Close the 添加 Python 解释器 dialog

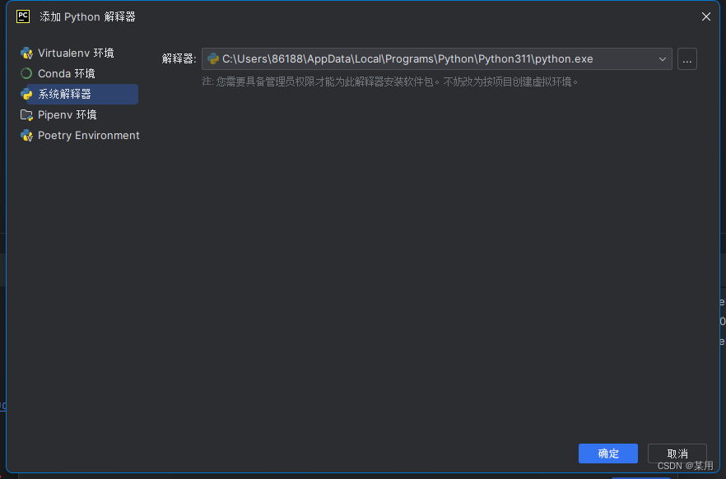(x=705, y=16)
